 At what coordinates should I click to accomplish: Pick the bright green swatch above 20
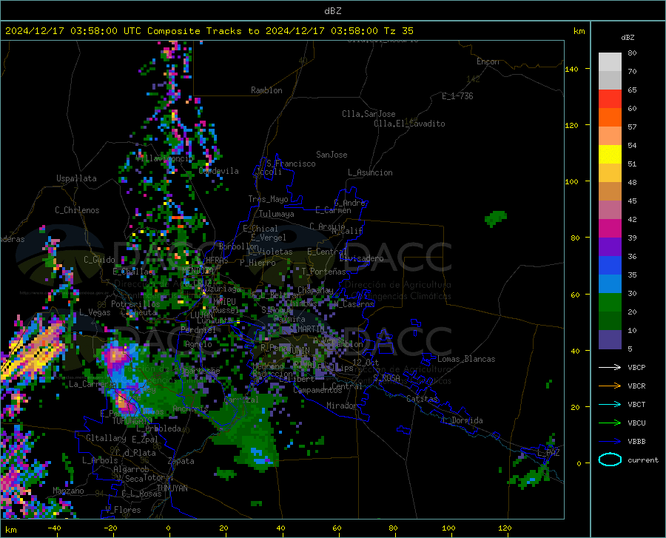click(610, 303)
